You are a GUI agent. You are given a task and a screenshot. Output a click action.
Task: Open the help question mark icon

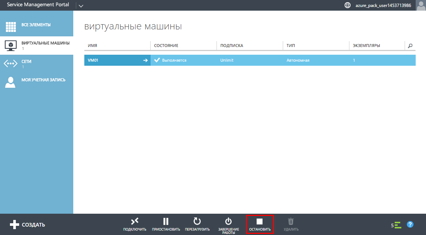(x=410, y=224)
